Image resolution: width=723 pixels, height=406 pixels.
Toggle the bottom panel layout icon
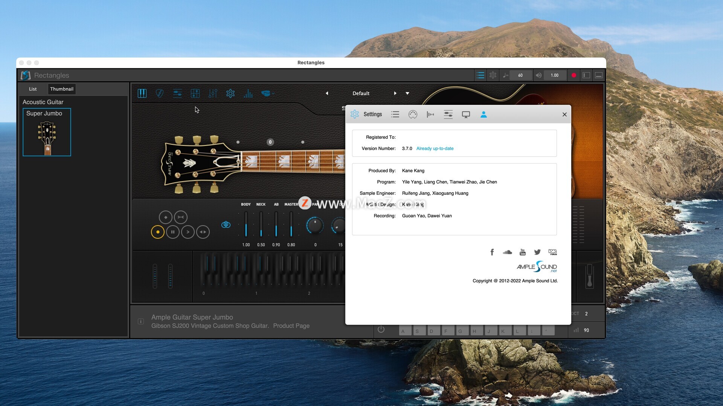point(599,75)
